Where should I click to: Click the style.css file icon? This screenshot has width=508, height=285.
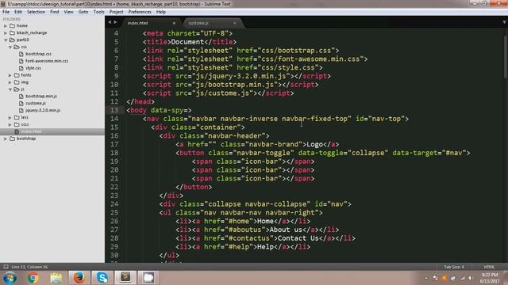point(21,68)
